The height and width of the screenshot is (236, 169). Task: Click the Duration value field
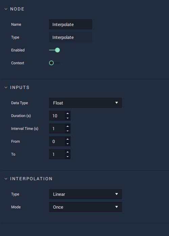tap(57, 116)
